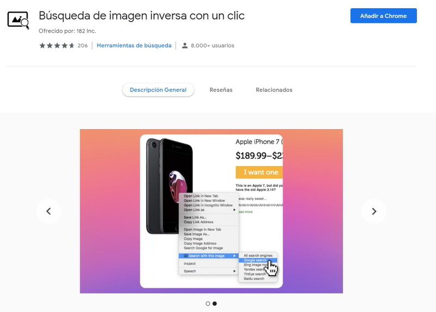This screenshot has width=436, height=312.
Task: Click the Añadir a Chrome button
Action: pyautogui.click(x=384, y=16)
